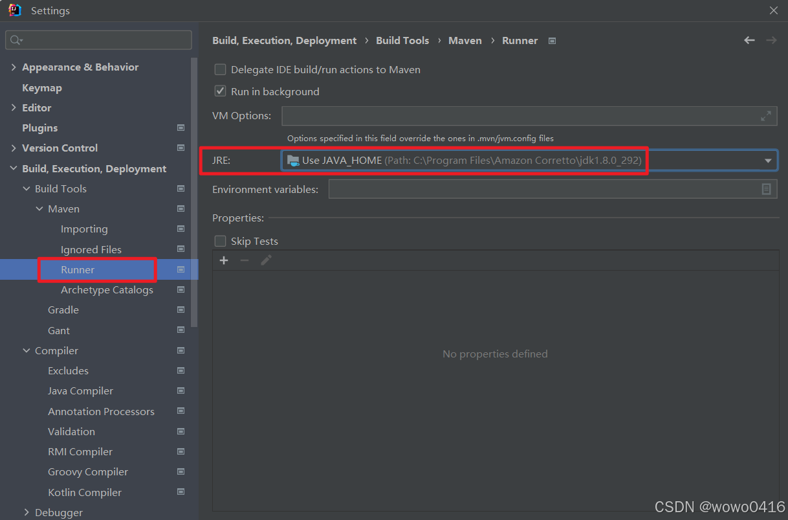Click project icon beside Importing row
This screenshot has height=520, width=788.
tap(181, 229)
